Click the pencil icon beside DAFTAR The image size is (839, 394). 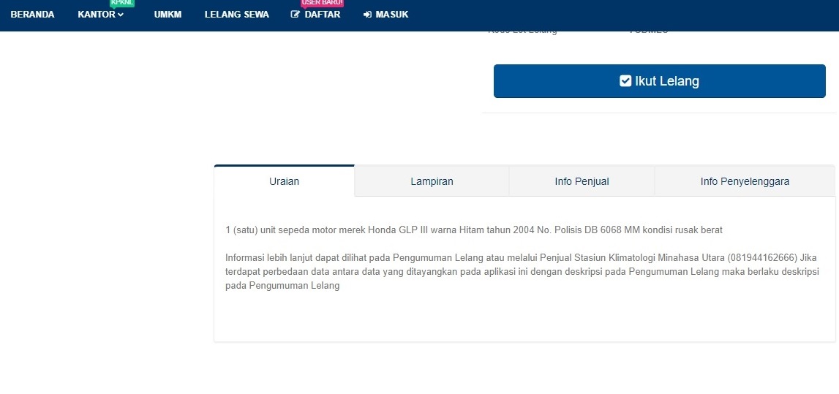296,15
